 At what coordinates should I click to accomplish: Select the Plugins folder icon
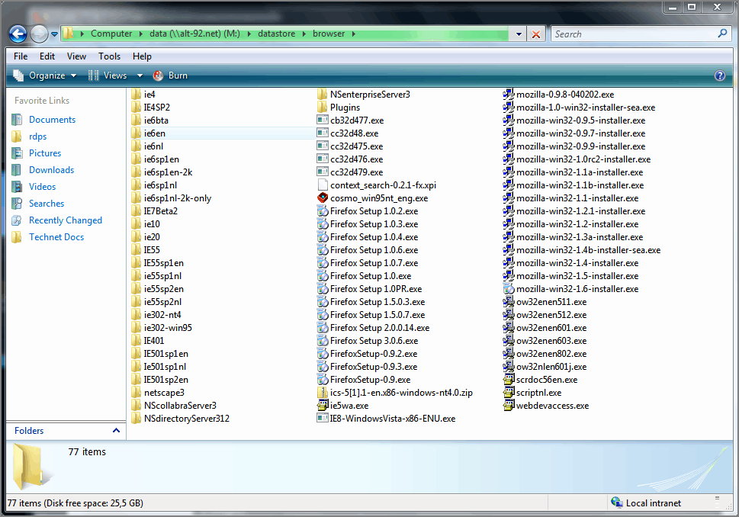[x=323, y=108]
